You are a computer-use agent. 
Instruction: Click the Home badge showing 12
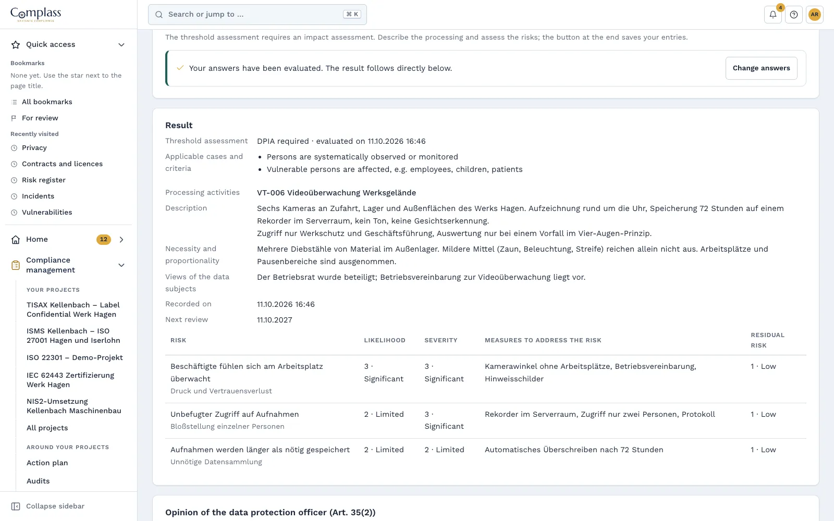coord(104,240)
